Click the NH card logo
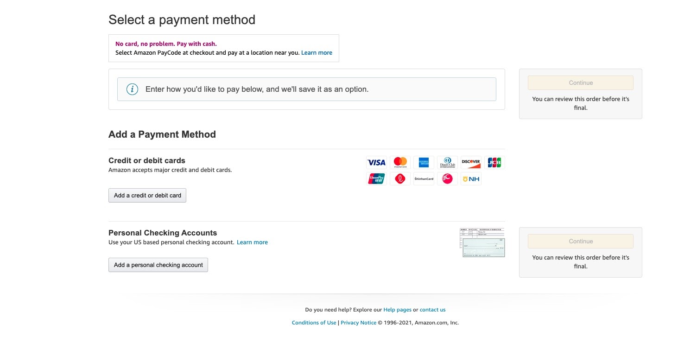Image resolution: width=697 pixels, height=343 pixels. click(471, 179)
